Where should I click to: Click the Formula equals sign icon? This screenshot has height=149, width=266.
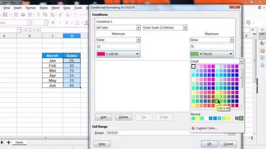coord(38,30)
